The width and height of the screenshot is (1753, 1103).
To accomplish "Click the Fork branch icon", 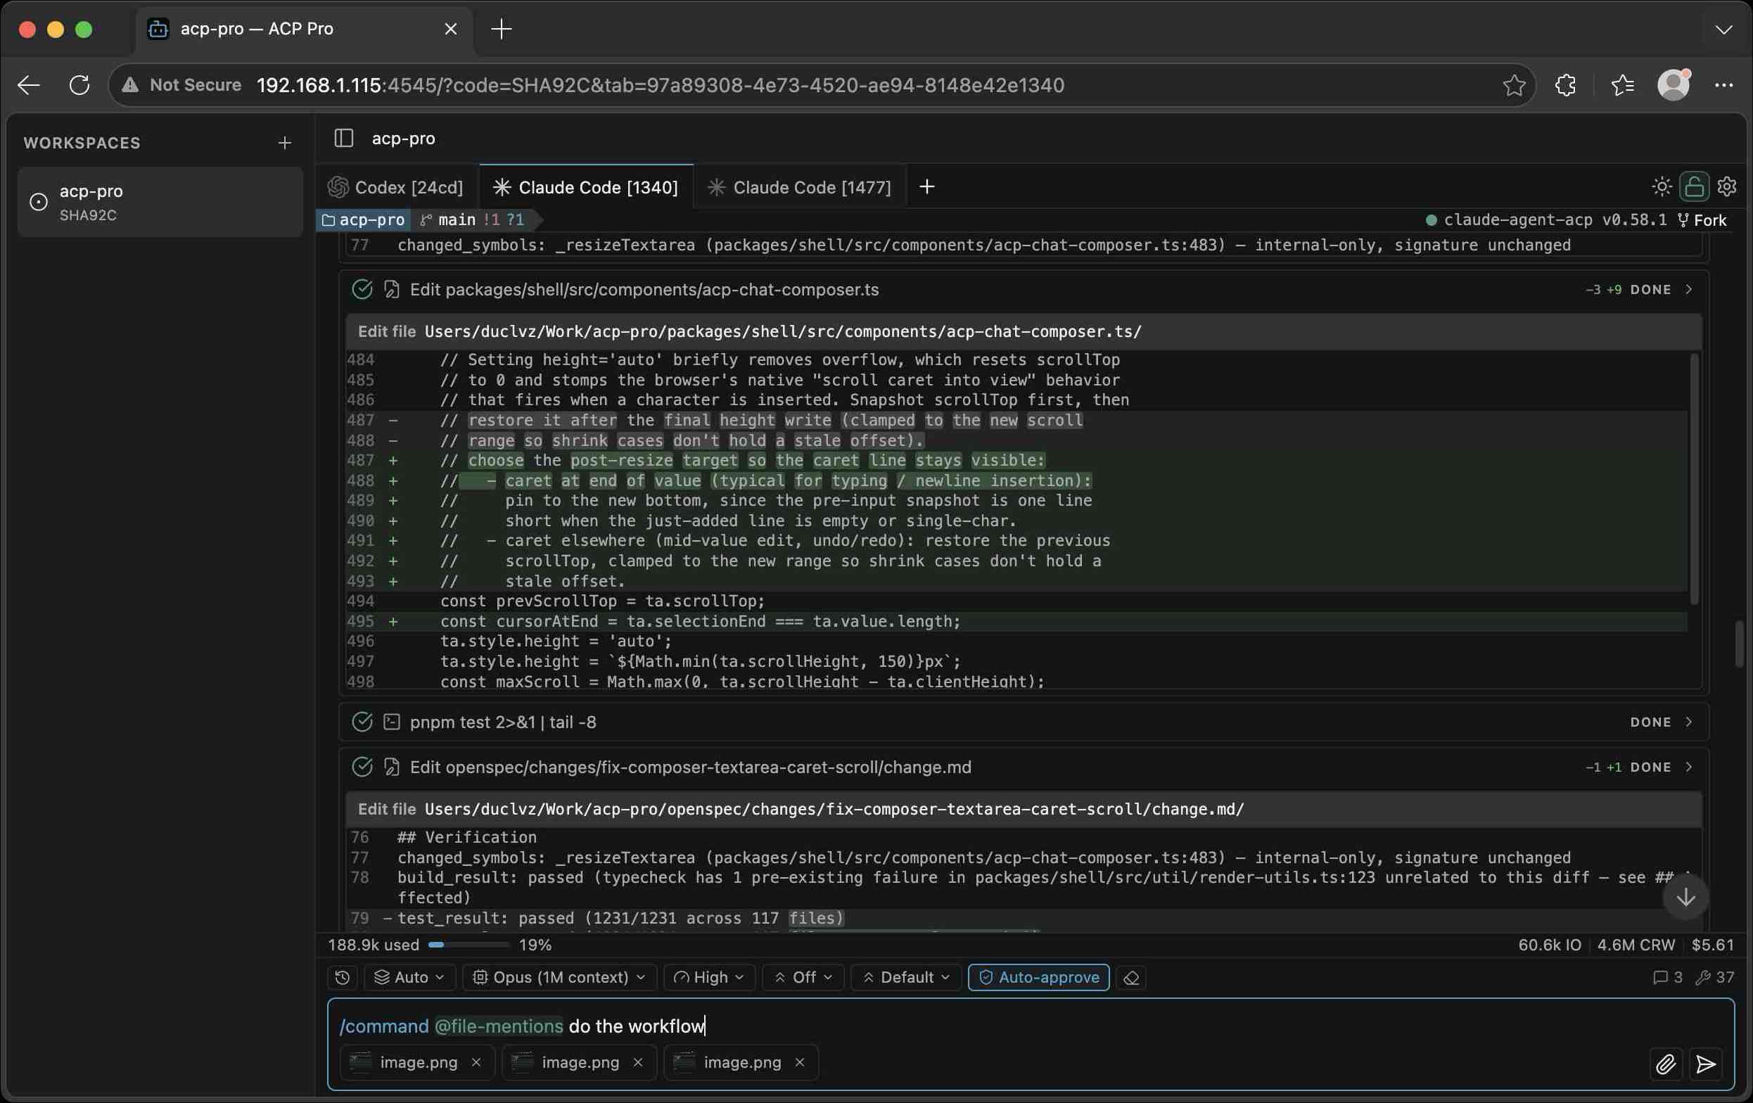I will coord(1702,220).
